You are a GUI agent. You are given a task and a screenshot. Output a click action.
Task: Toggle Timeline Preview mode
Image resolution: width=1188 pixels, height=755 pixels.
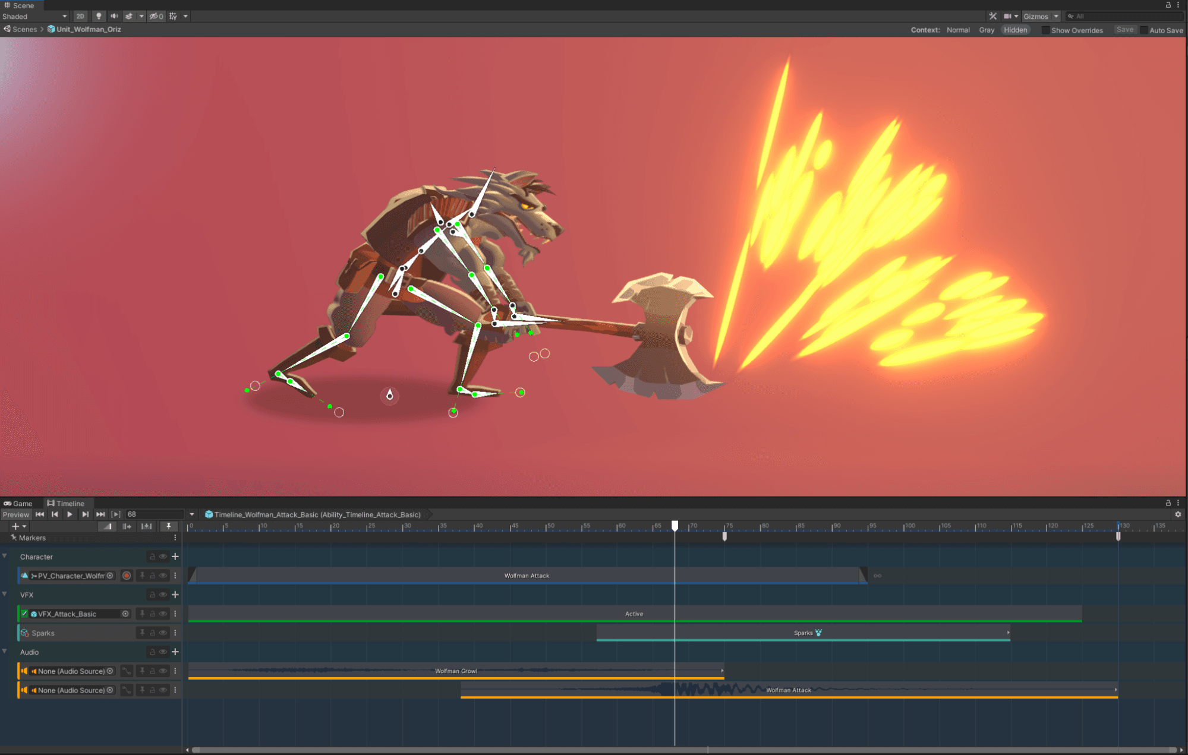(x=15, y=514)
